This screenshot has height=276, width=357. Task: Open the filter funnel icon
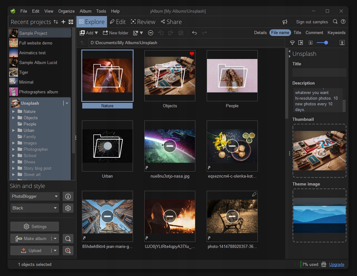coord(292,43)
